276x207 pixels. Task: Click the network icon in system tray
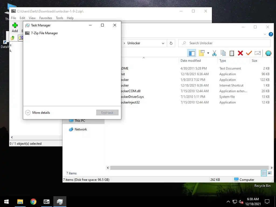[235, 202]
